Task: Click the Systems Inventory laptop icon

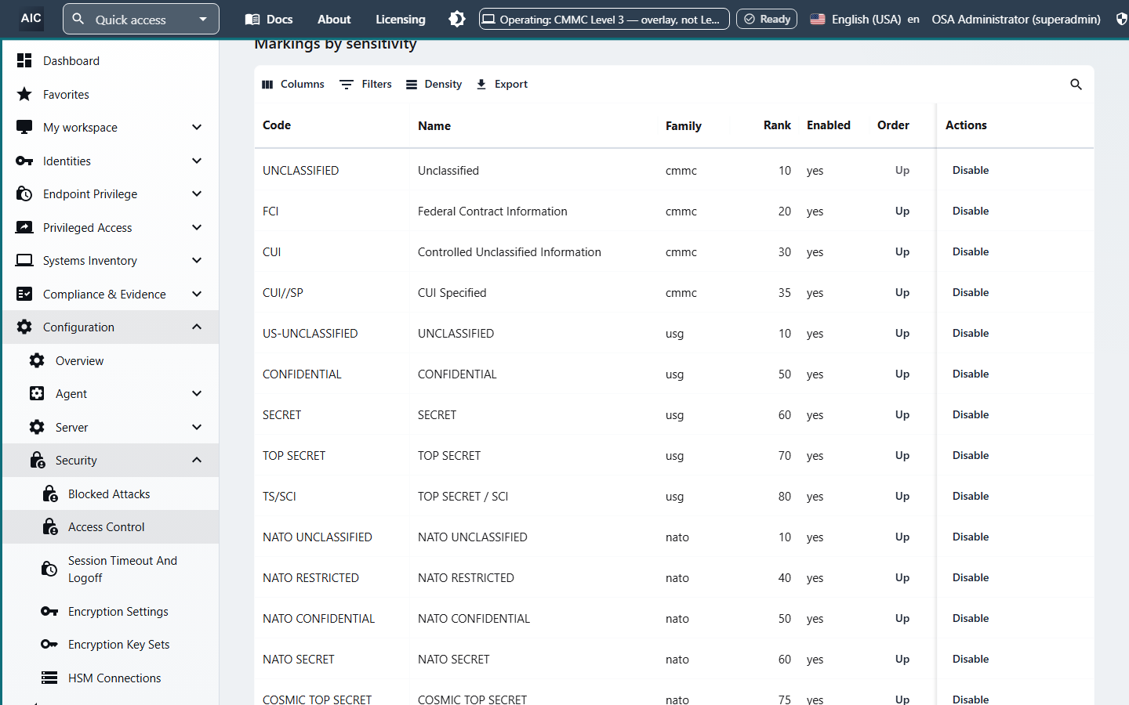Action: pyautogui.click(x=24, y=260)
